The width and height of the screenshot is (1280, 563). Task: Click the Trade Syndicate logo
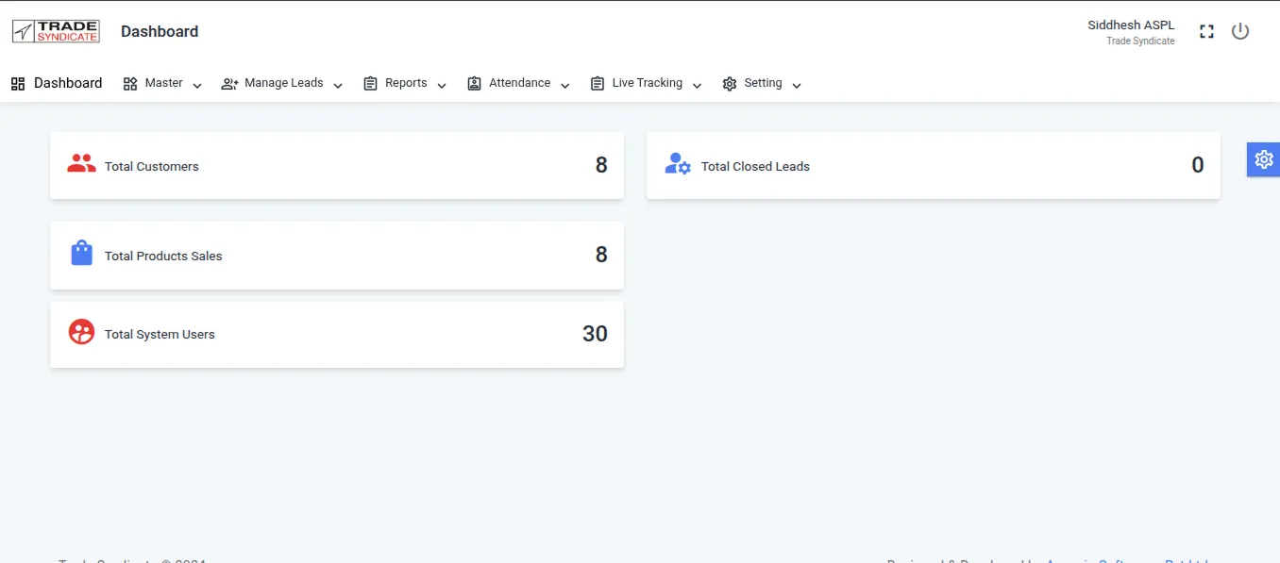coord(56,31)
